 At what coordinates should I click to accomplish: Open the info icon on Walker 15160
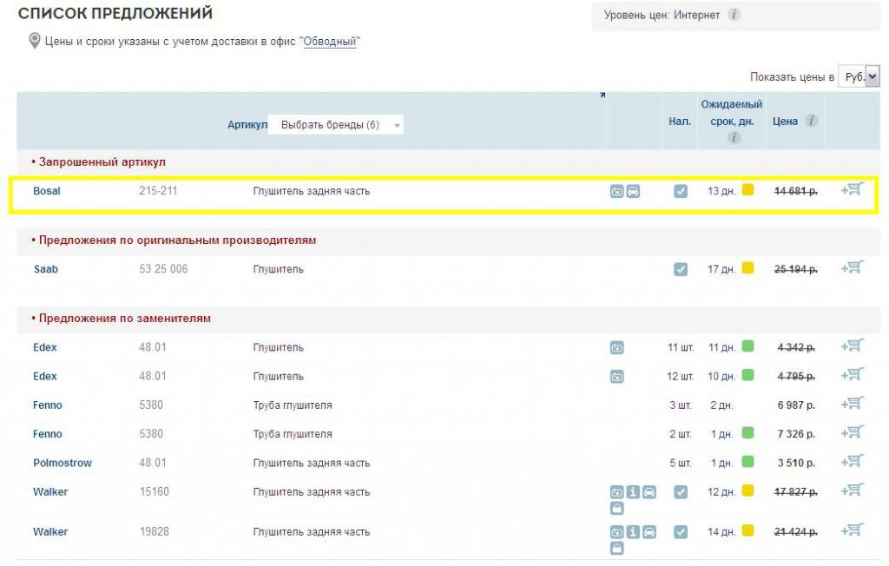633,492
